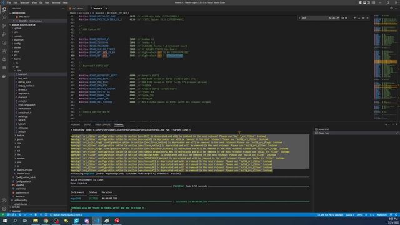Expand the config folder
The height and width of the screenshot is (225, 400).
17,44
